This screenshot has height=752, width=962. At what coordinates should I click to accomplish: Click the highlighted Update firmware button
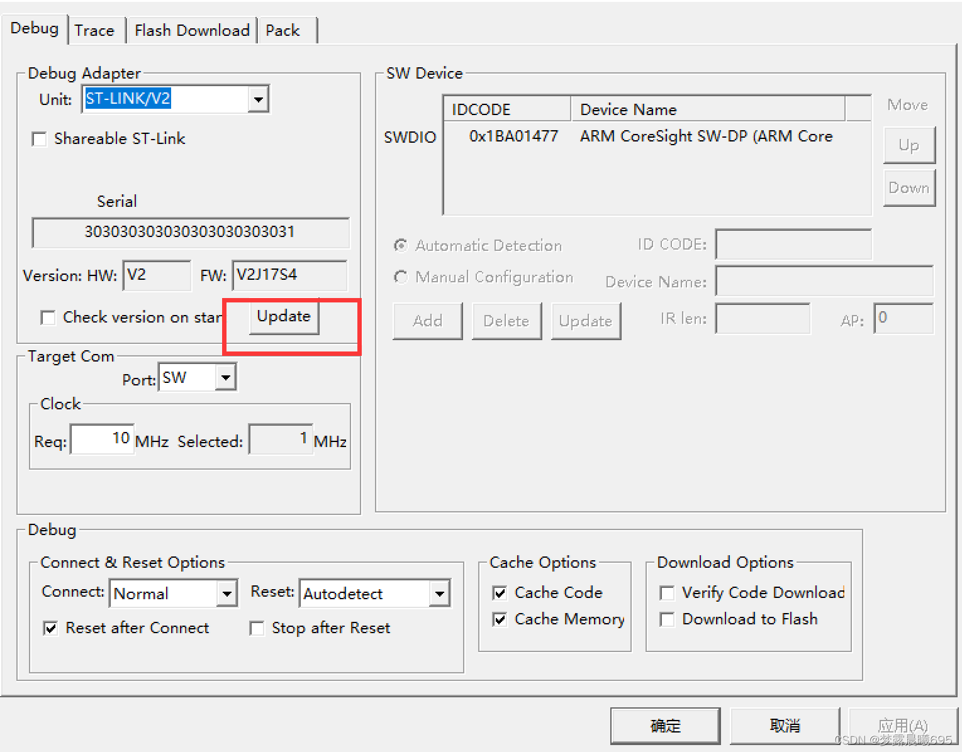point(283,316)
